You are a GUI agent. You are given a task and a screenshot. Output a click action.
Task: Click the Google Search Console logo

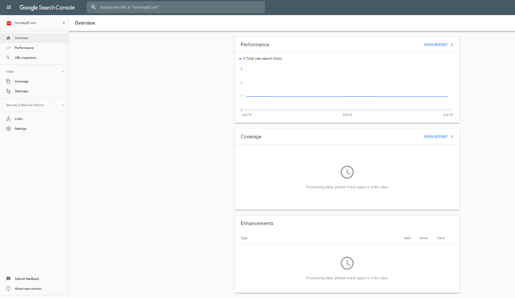[47, 8]
